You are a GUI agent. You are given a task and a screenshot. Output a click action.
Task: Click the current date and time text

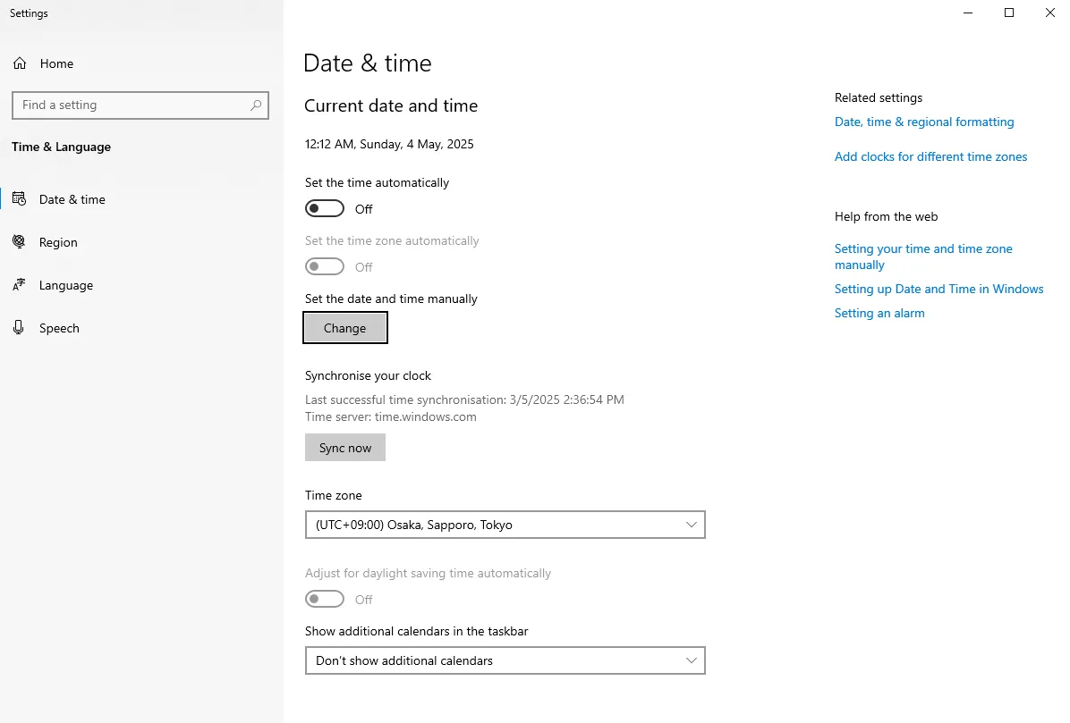tap(389, 144)
